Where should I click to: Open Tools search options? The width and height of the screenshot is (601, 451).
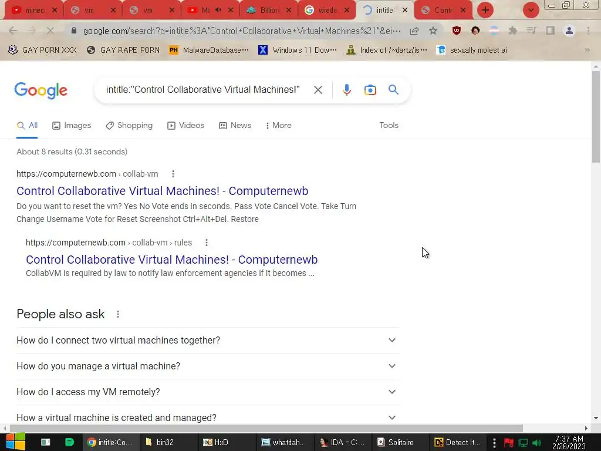(389, 126)
